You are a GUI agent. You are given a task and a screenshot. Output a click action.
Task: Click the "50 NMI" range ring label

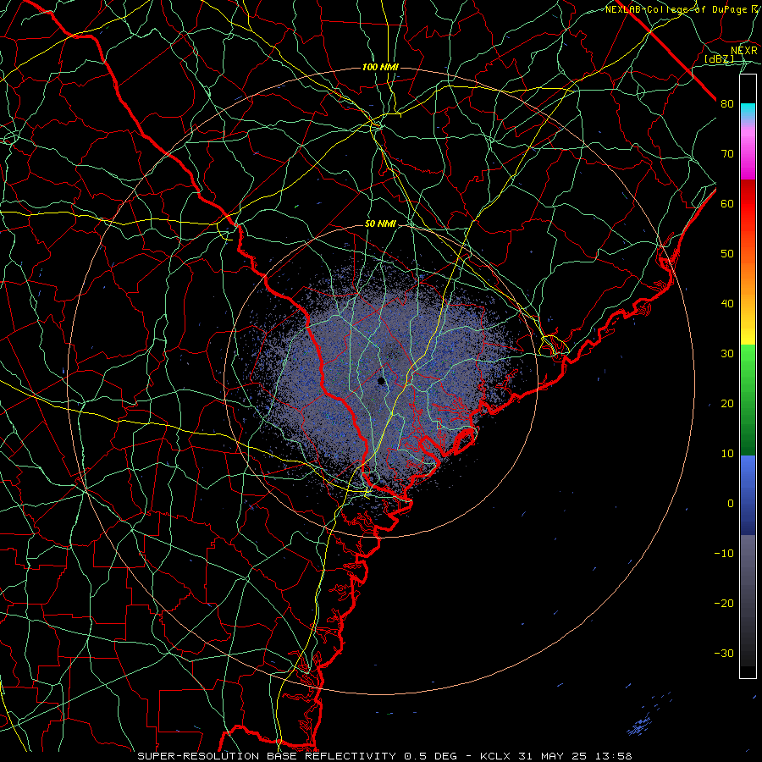coord(380,224)
